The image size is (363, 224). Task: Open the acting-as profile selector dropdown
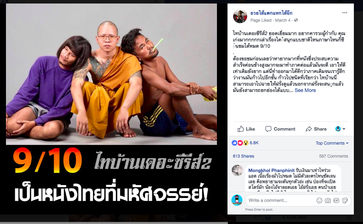340,129
